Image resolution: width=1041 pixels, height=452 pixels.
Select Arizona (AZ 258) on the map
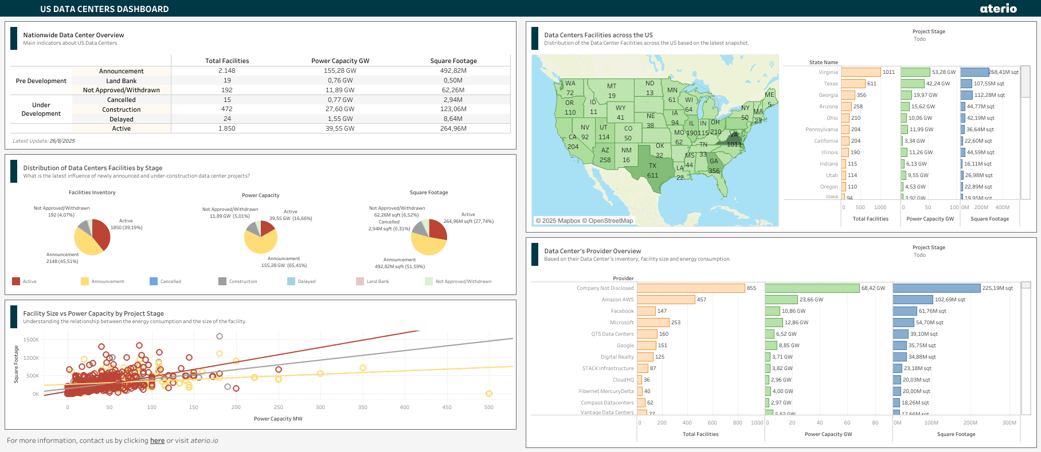(x=605, y=155)
